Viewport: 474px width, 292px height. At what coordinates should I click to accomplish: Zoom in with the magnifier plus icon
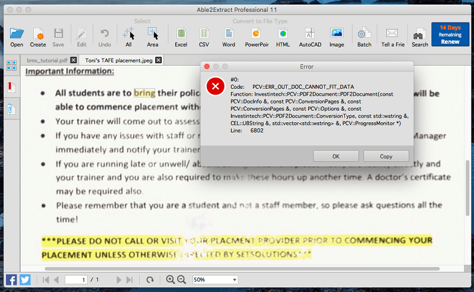pos(170,280)
